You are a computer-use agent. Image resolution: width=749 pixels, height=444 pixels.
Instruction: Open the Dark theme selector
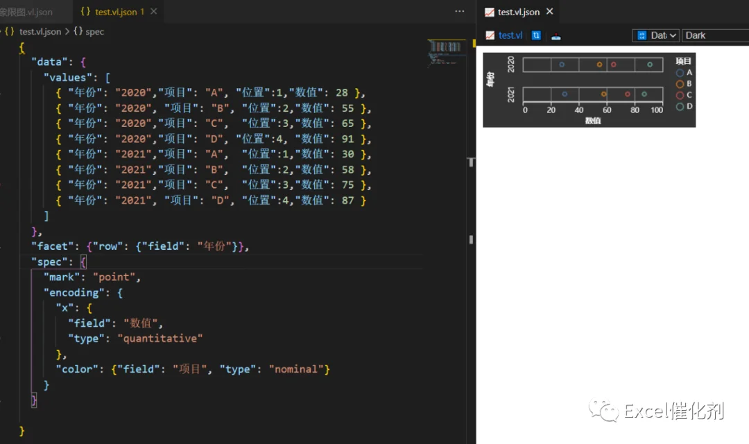715,35
